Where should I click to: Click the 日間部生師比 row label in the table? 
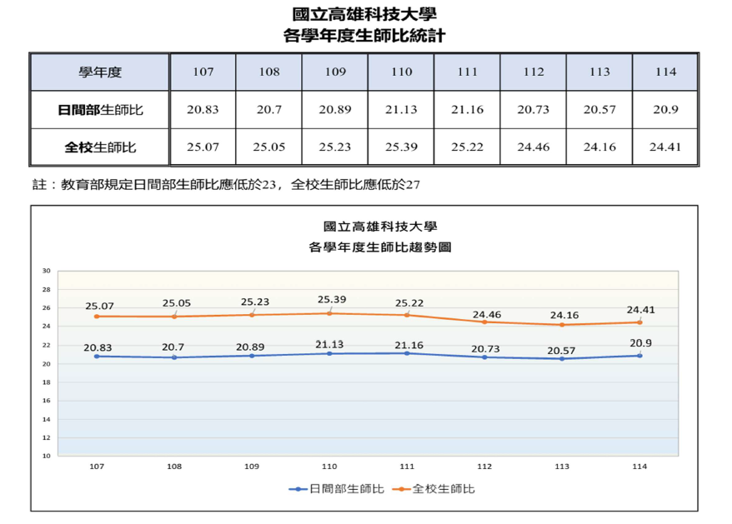(100, 110)
